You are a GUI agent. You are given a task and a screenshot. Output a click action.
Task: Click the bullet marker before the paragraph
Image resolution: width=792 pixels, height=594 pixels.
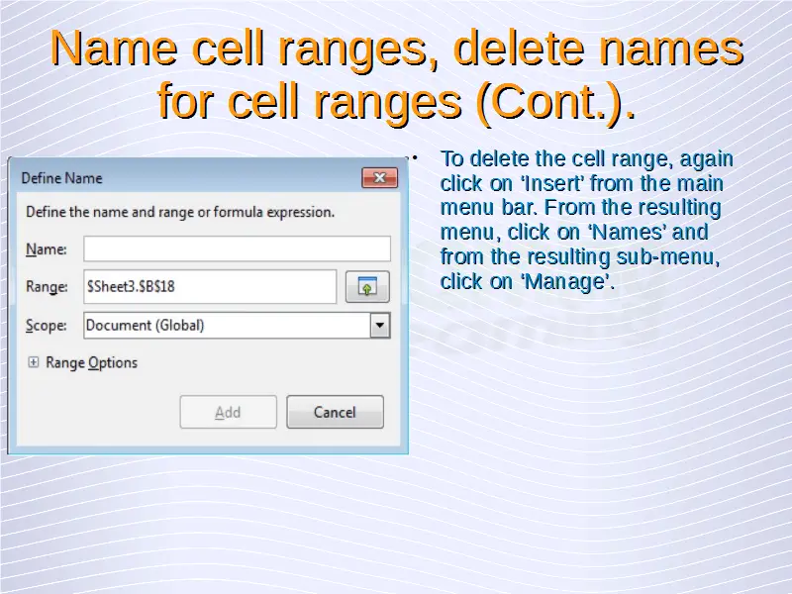click(x=417, y=156)
